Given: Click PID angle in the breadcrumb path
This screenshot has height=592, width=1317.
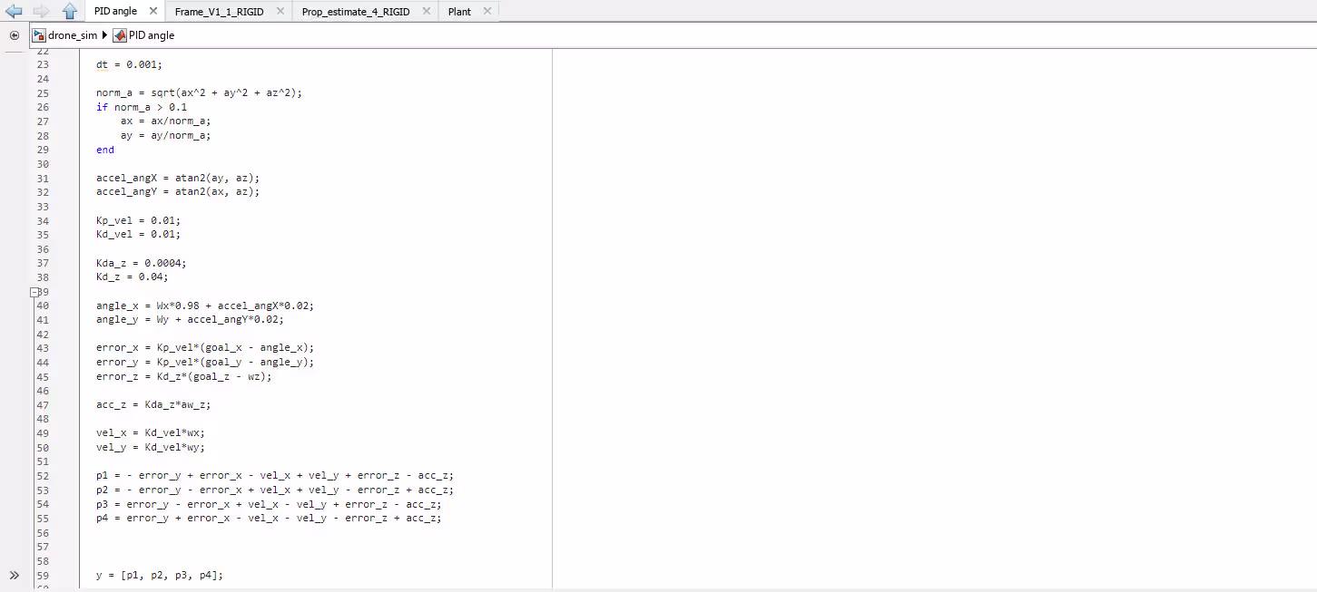Looking at the screenshot, I should tap(152, 35).
